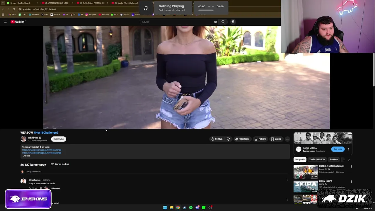The width and height of the screenshot is (375, 211).
Task: Open the first siepomaga.pl/hot16challenge link
Action: pyautogui.click(x=42, y=150)
